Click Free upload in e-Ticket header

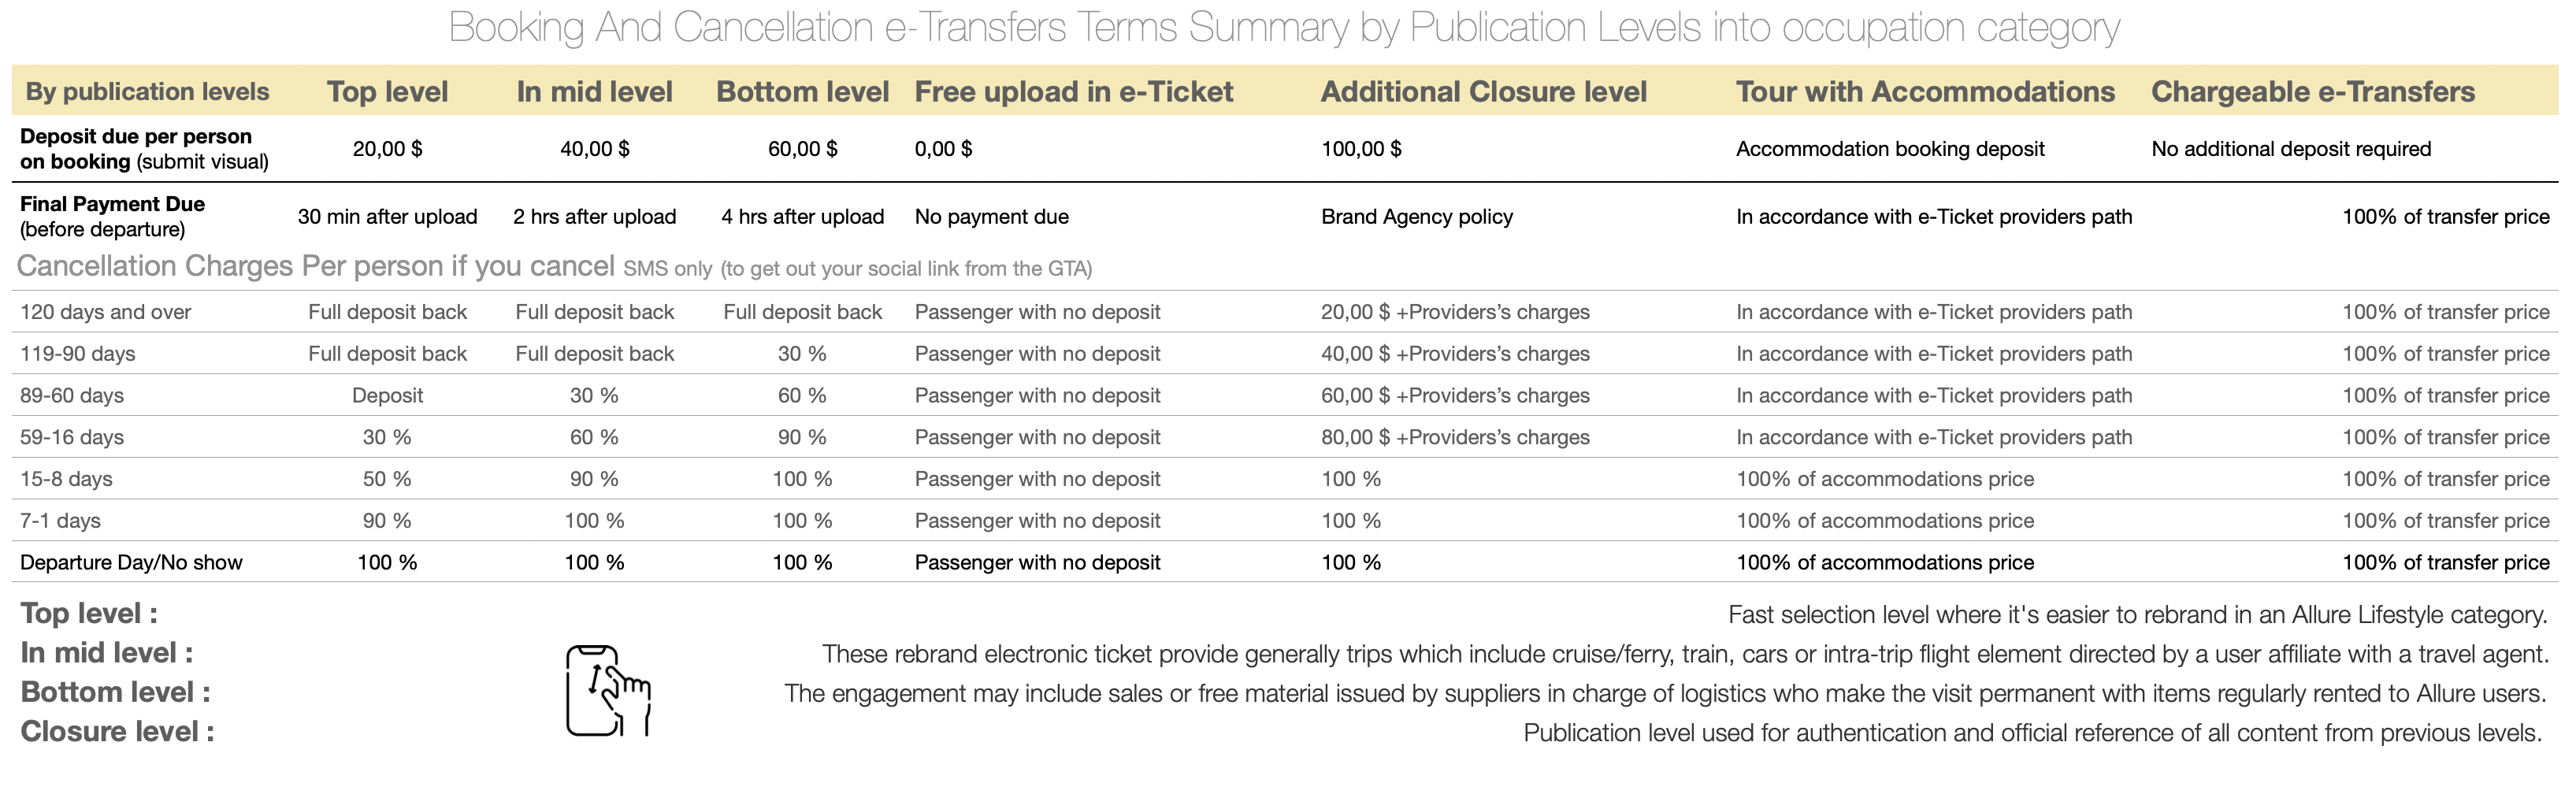(1074, 92)
